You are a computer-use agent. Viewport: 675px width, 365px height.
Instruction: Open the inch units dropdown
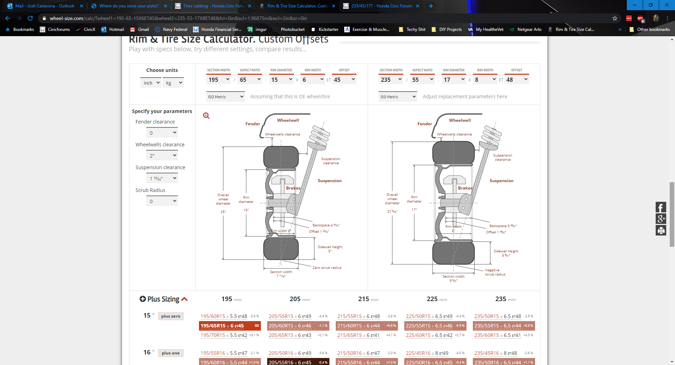pyautogui.click(x=151, y=83)
